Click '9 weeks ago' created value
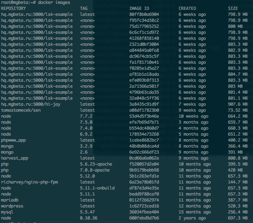This screenshot has height=223, width=253. tap(192, 110)
